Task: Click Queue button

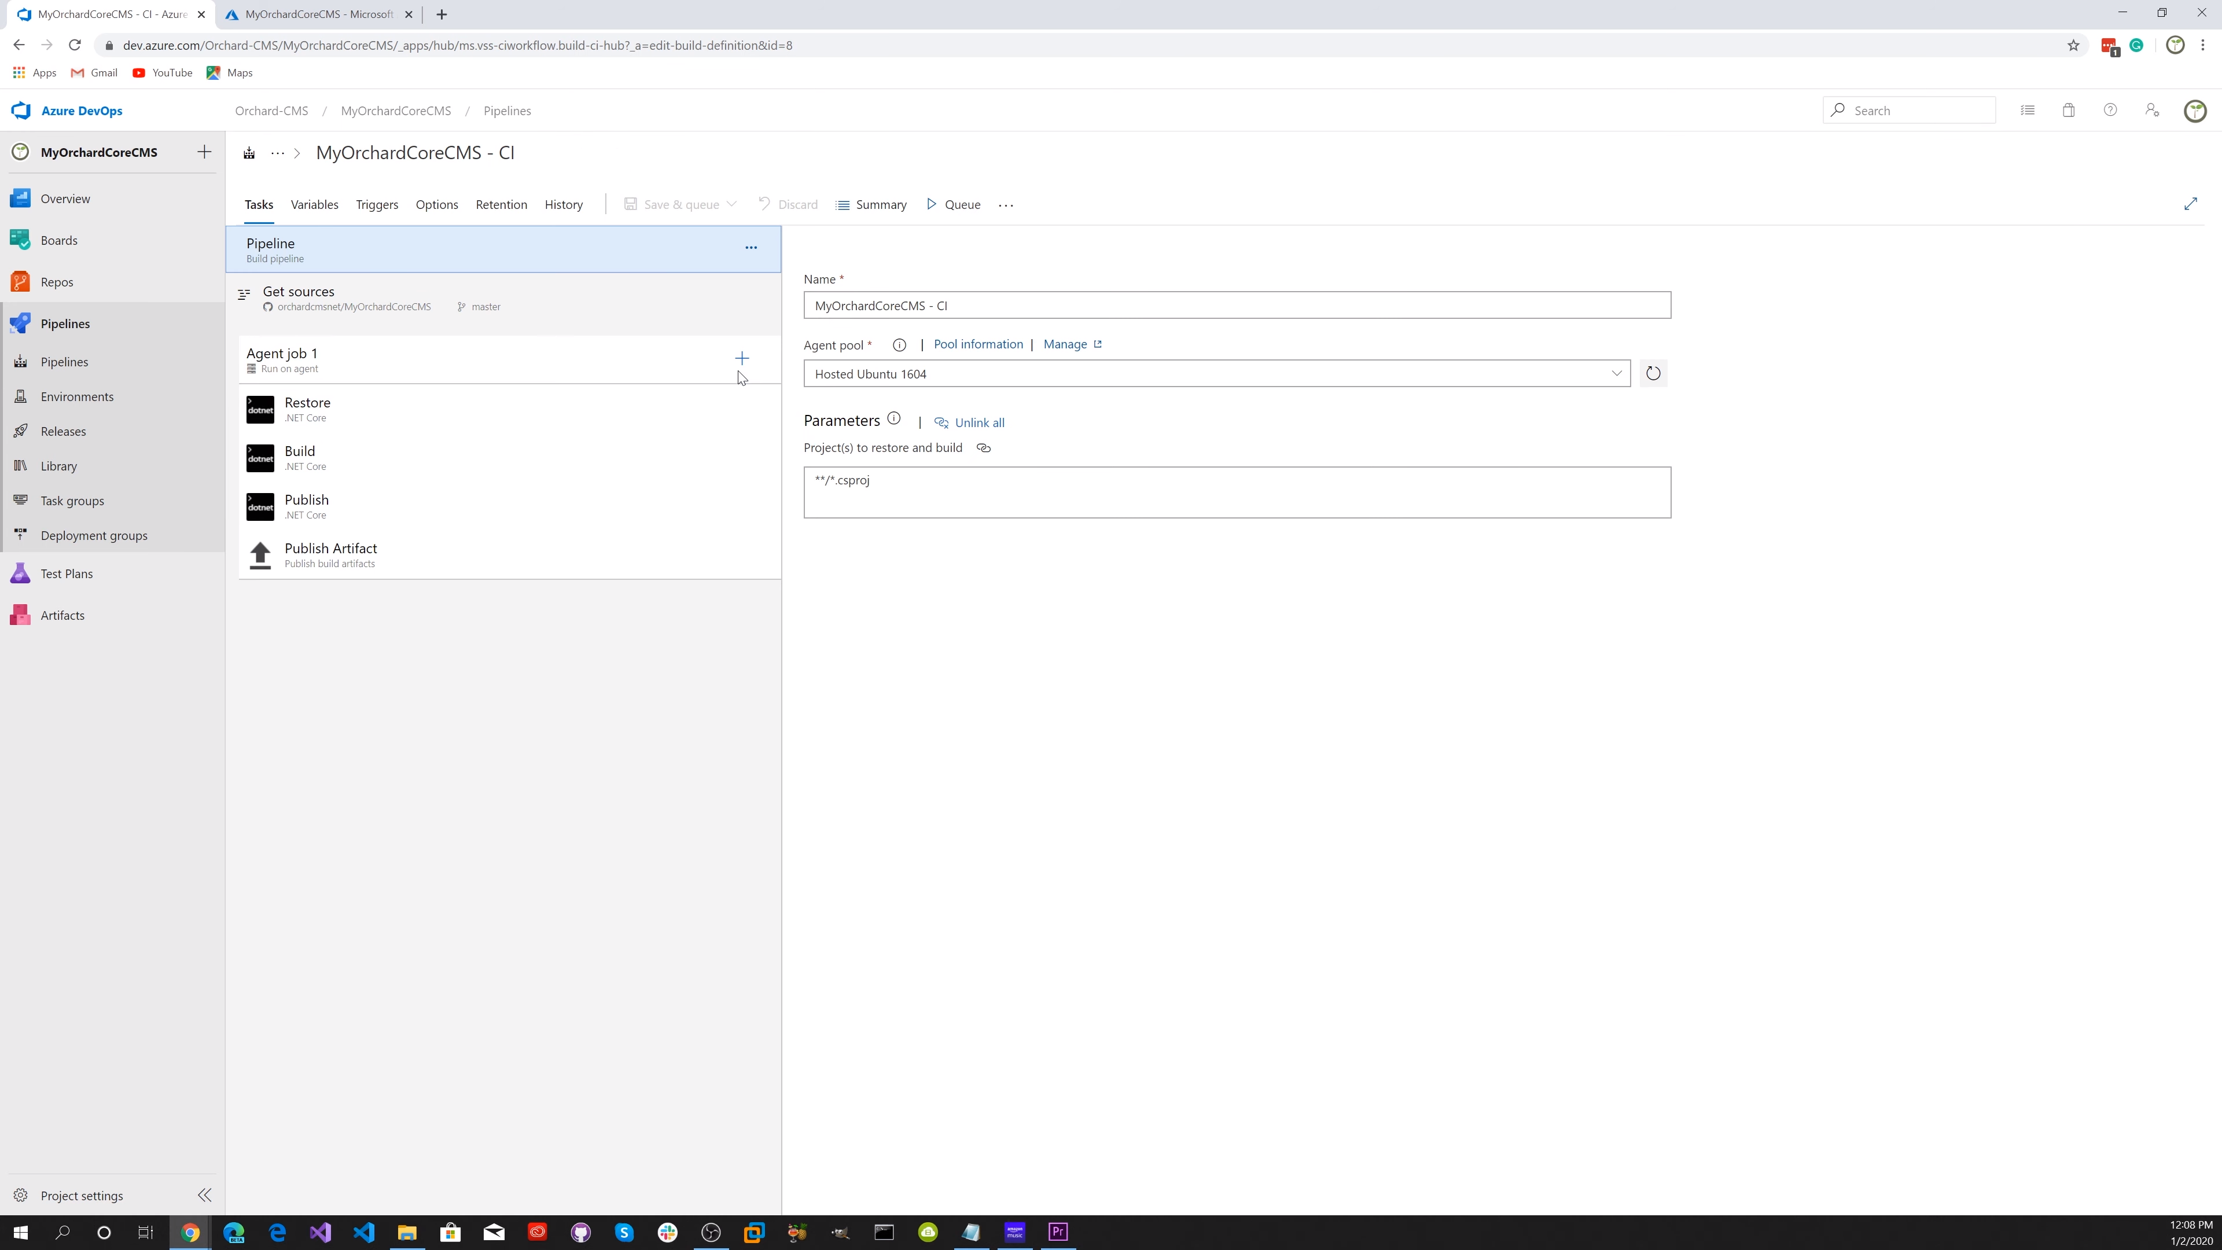Action: [x=953, y=204]
